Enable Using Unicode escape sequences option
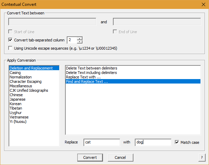 [x=10, y=48]
